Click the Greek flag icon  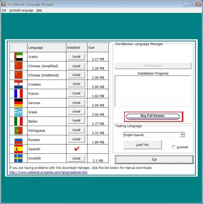point(18,112)
